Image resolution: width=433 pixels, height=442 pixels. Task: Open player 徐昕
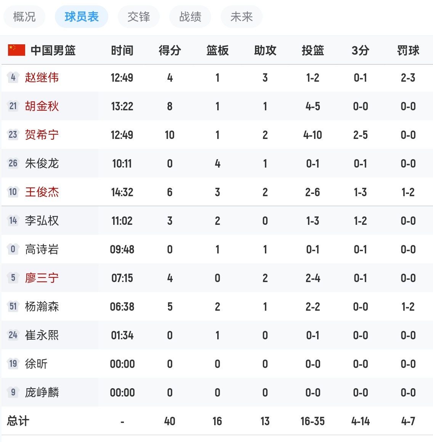[36, 364]
